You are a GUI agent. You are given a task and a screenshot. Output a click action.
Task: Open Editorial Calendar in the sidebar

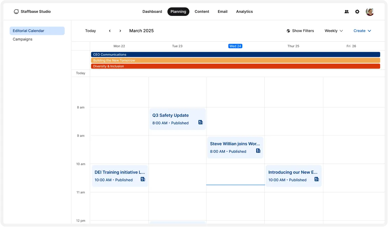pyautogui.click(x=28, y=30)
